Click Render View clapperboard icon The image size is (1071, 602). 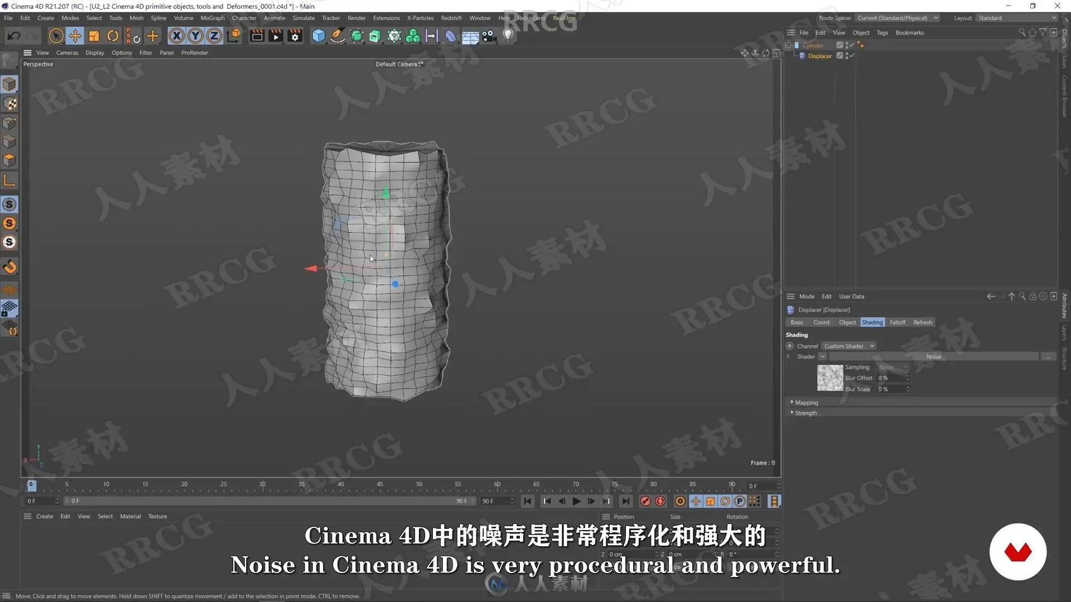(x=257, y=36)
